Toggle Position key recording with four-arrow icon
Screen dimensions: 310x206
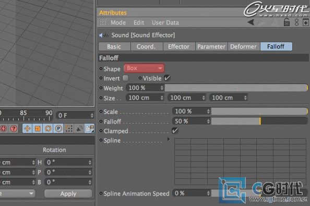click(x=27, y=129)
